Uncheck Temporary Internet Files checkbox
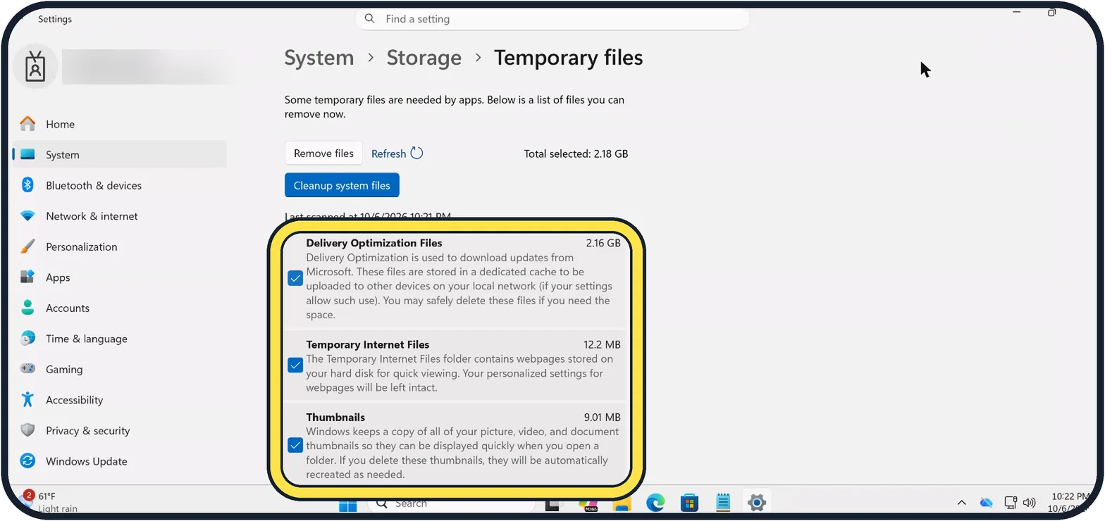The height and width of the screenshot is (521, 1105). (295, 365)
